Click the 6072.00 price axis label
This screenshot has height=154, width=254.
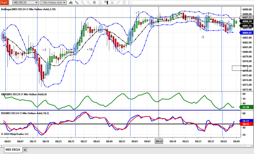click(x=247, y=90)
